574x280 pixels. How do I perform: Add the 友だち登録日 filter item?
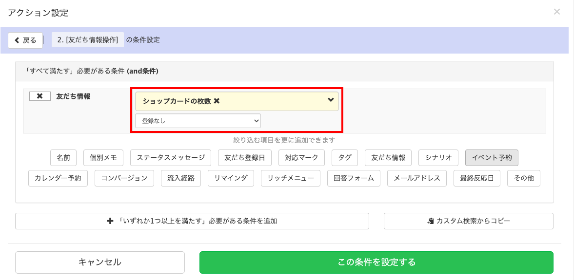(x=244, y=158)
